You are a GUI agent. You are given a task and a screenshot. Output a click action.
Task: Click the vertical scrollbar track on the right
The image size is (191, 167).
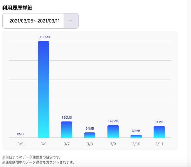pyautogui.click(x=189, y=84)
